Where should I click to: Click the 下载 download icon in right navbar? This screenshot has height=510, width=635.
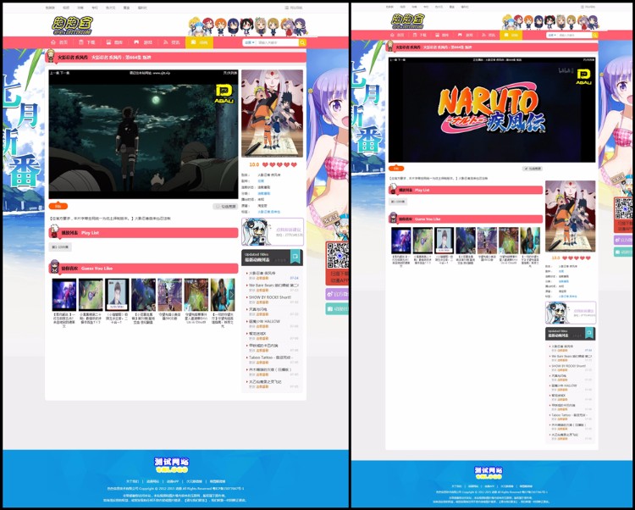(x=415, y=36)
